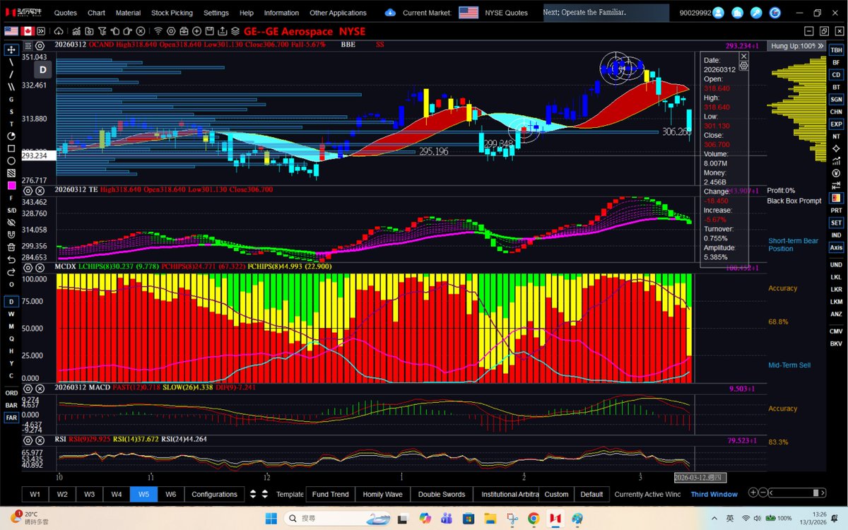Click the magenta color swatch

coord(11,185)
